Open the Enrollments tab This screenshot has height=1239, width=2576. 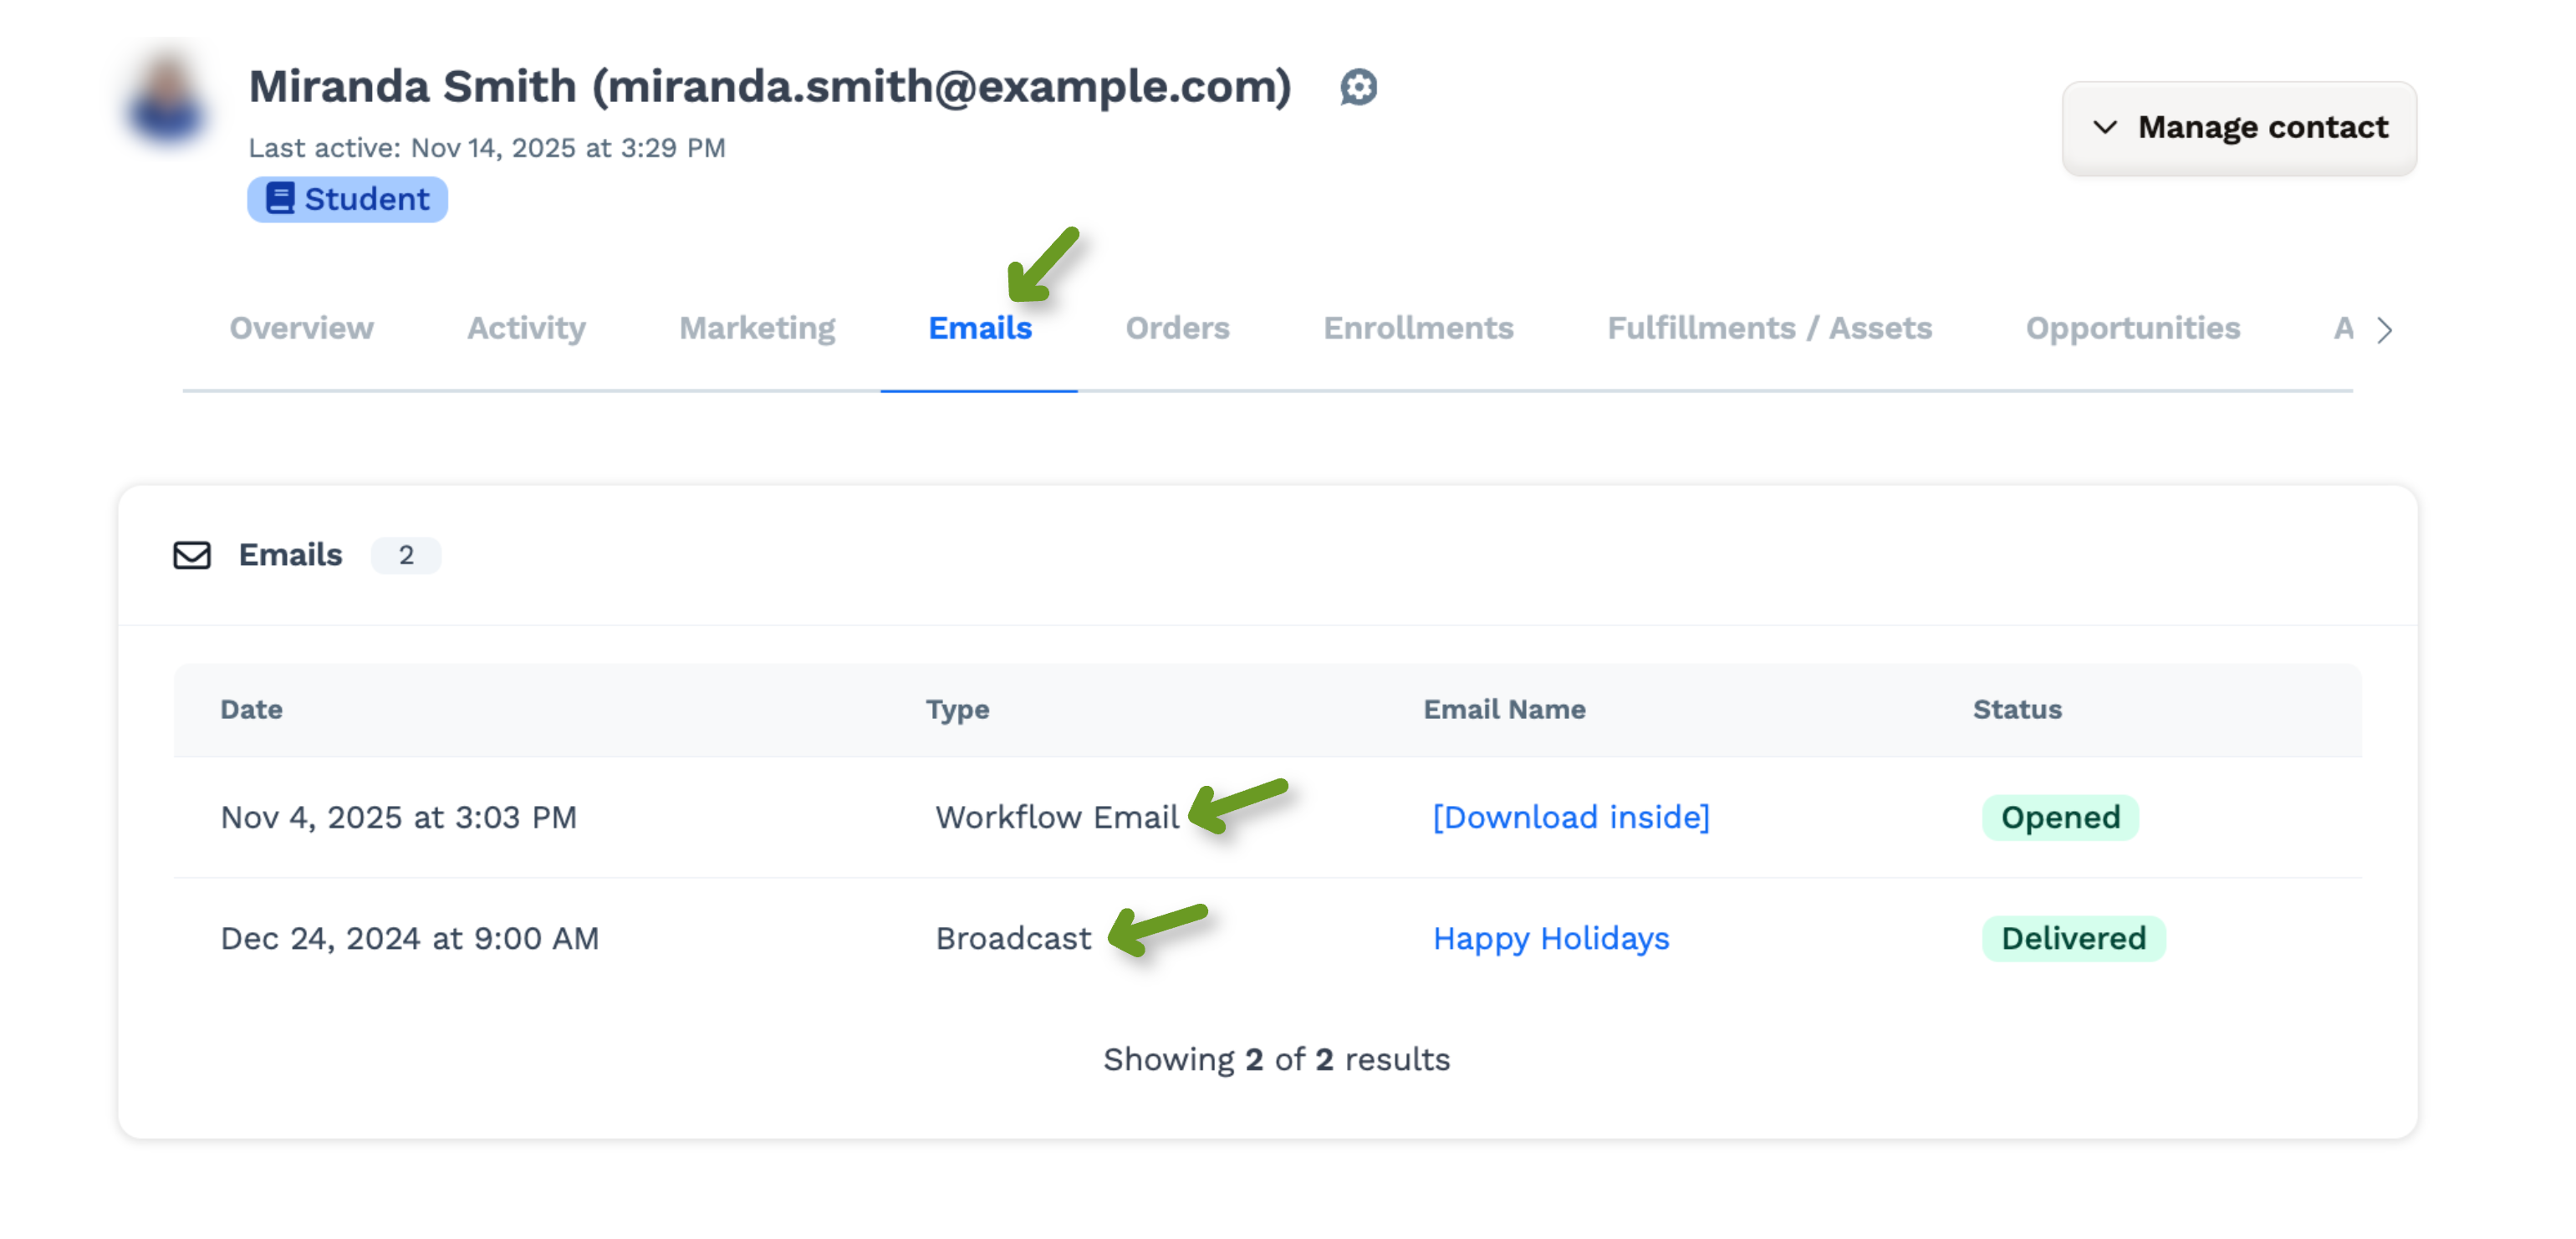(x=1418, y=328)
